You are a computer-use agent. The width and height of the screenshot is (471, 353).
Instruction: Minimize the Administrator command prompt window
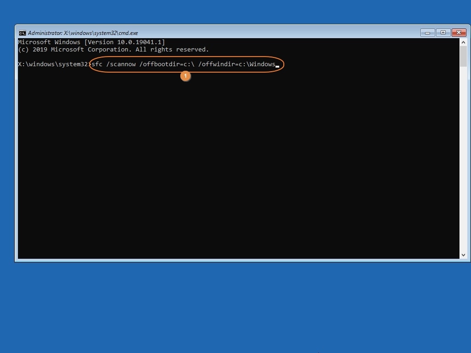[x=427, y=33]
